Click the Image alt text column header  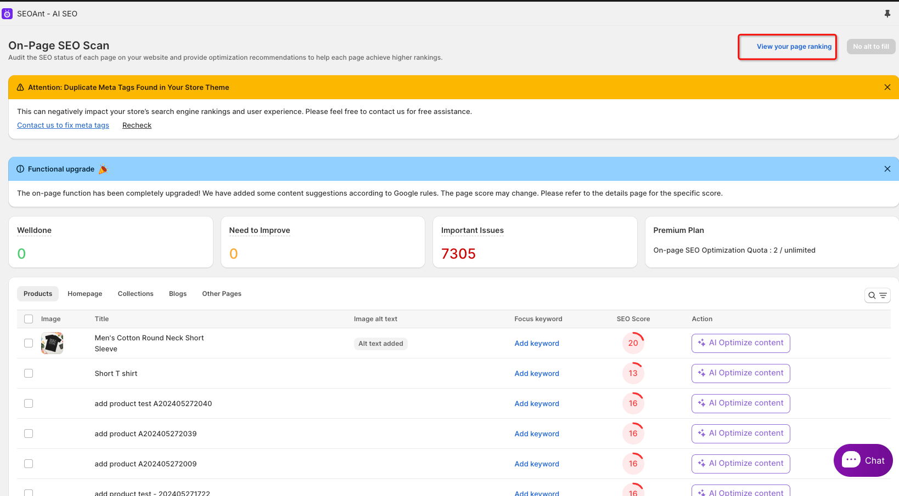point(375,319)
